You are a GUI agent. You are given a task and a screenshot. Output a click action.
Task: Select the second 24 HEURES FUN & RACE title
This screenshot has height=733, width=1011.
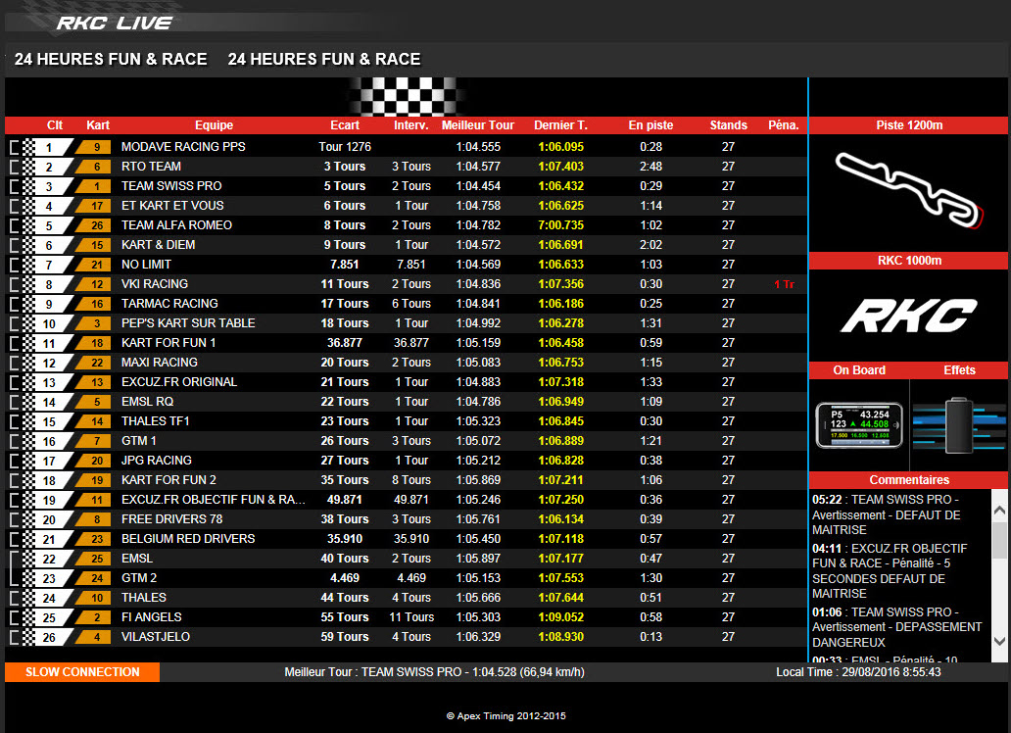[323, 60]
